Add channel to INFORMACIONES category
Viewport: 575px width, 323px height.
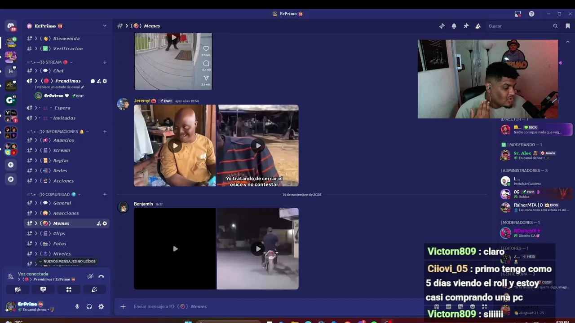pos(105,131)
